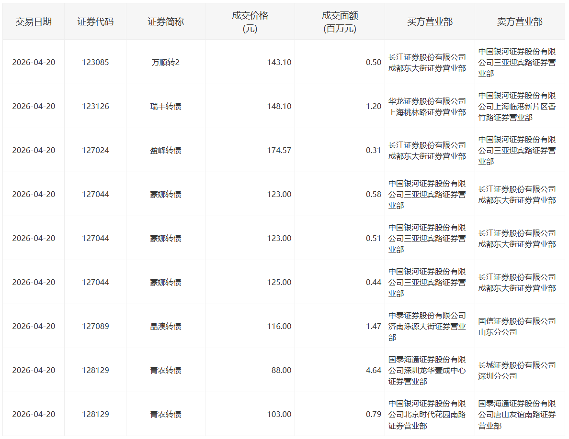Click the 证券代码 column header
The image size is (569, 439).
pos(95,22)
